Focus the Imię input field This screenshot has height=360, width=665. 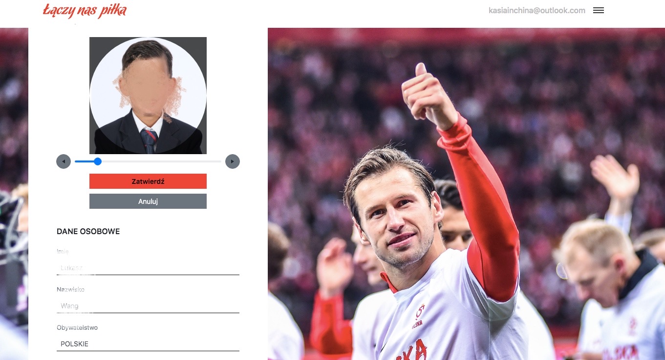pyautogui.click(x=148, y=268)
